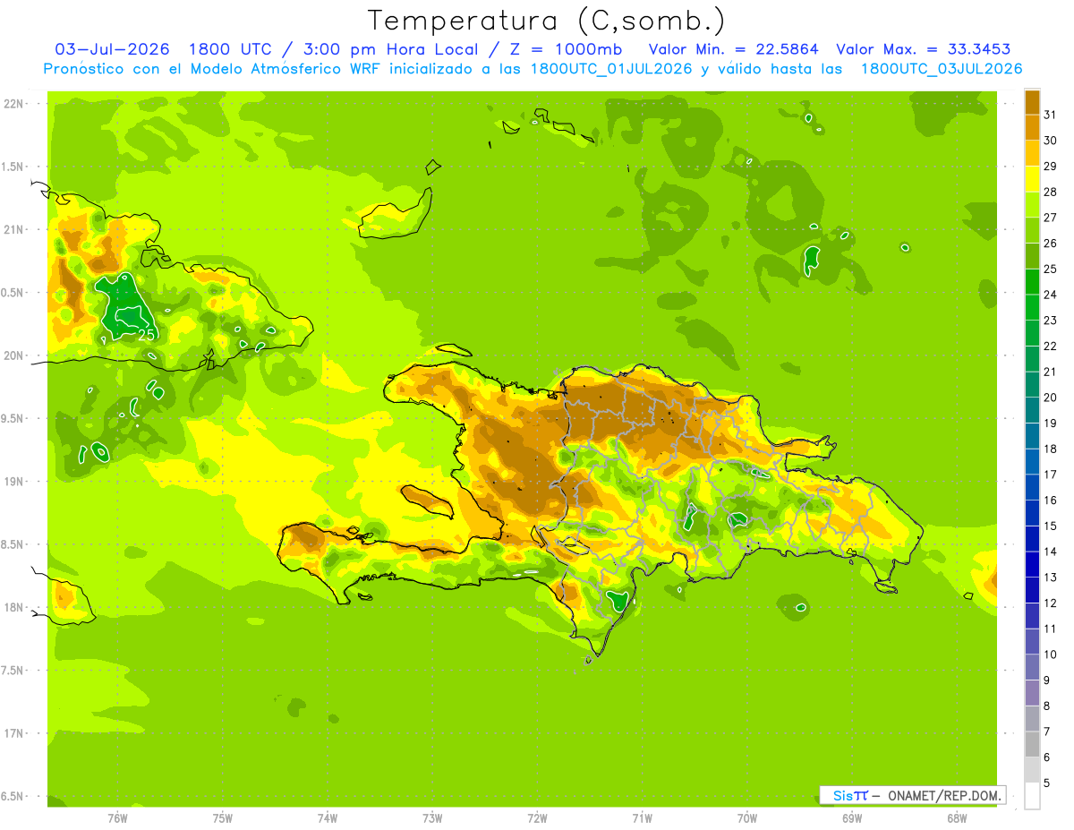Click the '69W' longitude label
Viewport: 1074px width, 830px height.
point(852,817)
